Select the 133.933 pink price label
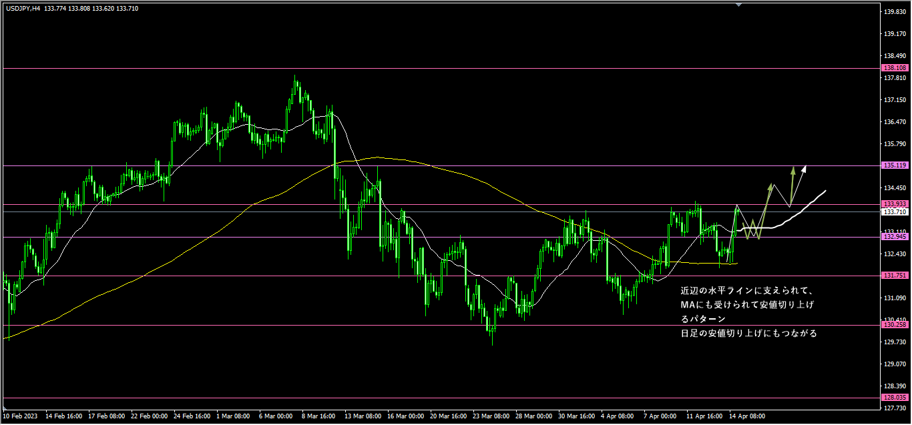This screenshot has height=425, width=912. (x=894, y=204)
